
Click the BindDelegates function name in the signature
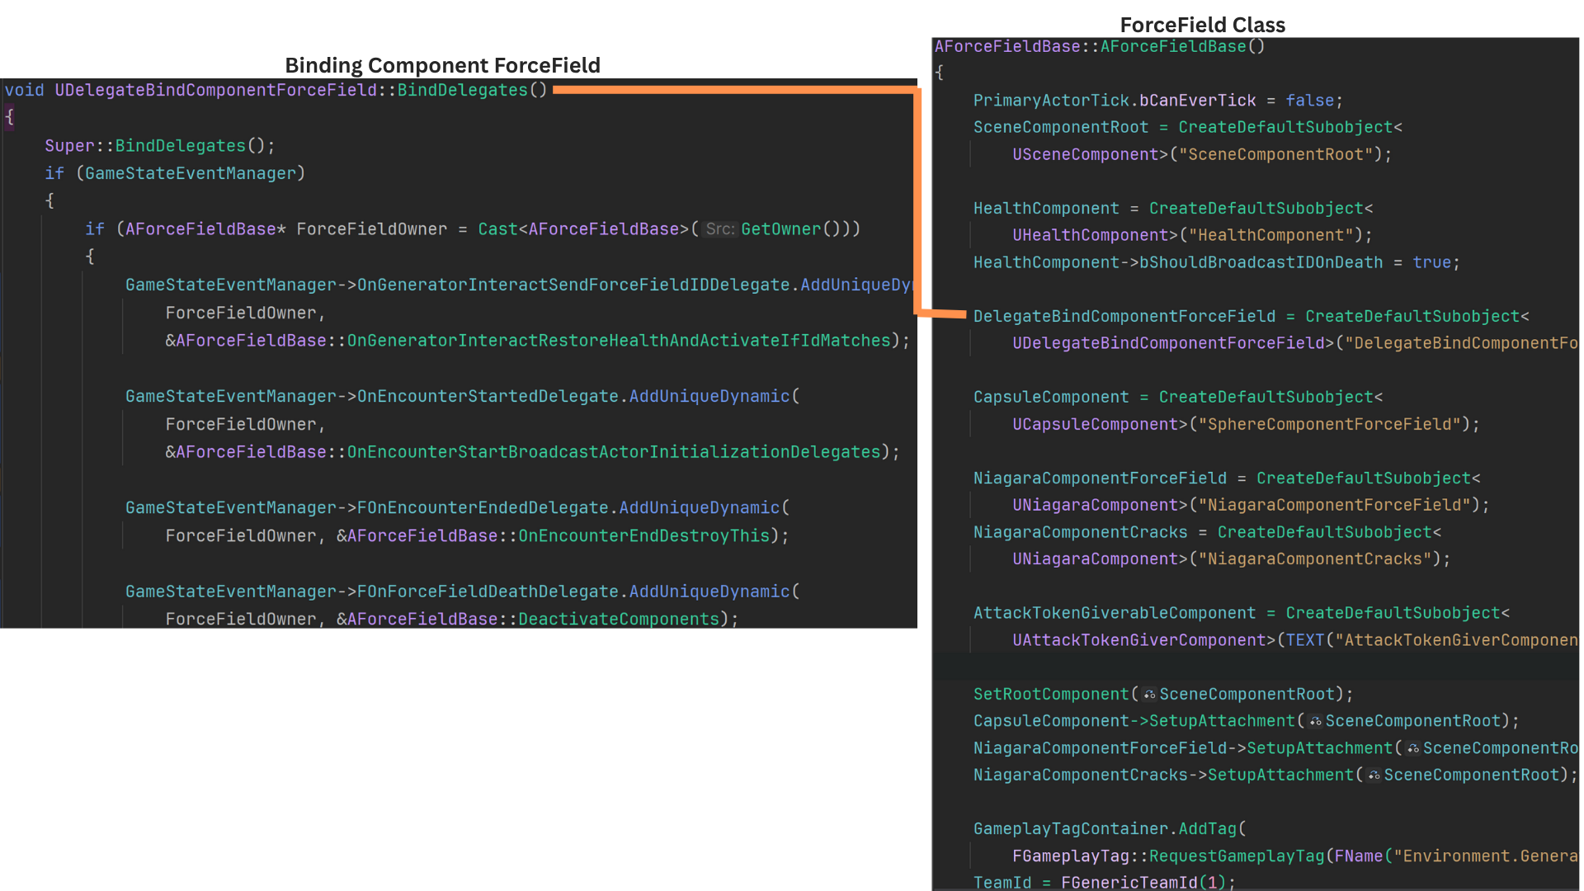462,90
